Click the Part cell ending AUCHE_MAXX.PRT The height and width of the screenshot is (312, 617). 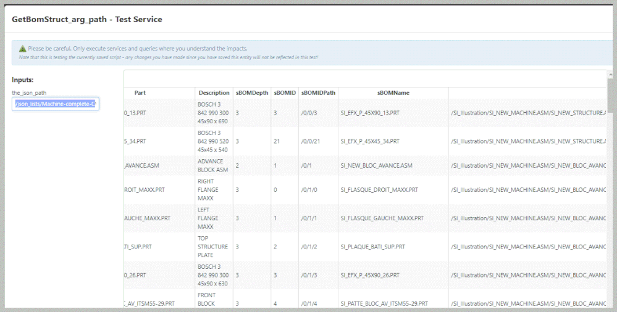click(x=147, y=218)
